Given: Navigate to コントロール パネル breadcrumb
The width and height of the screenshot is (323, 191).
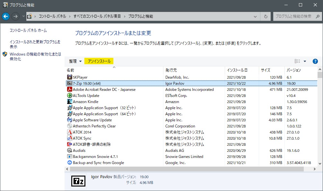Looking at the screenshot, I should coord(52,16).
